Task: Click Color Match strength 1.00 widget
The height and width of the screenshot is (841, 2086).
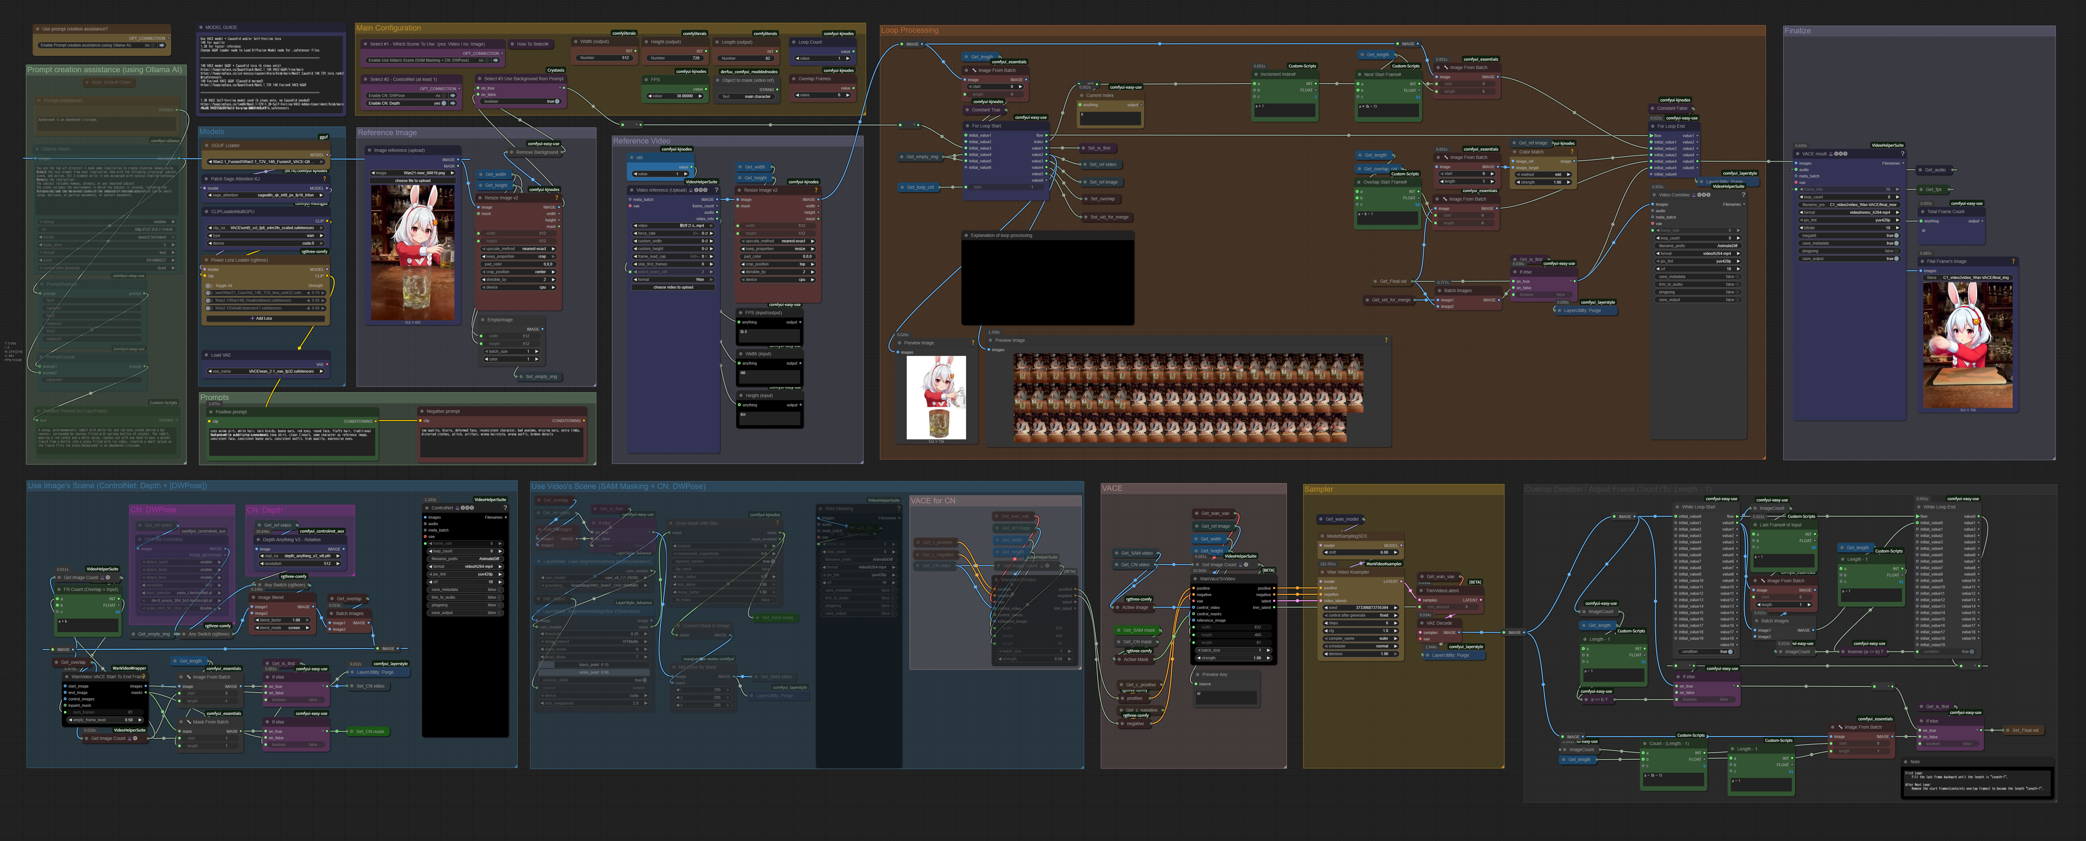Action: [1543, 182]
